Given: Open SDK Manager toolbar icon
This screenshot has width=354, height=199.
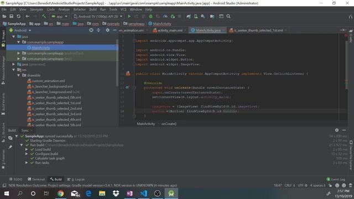Looking at the screenshot, I should (x=203, y=17).
